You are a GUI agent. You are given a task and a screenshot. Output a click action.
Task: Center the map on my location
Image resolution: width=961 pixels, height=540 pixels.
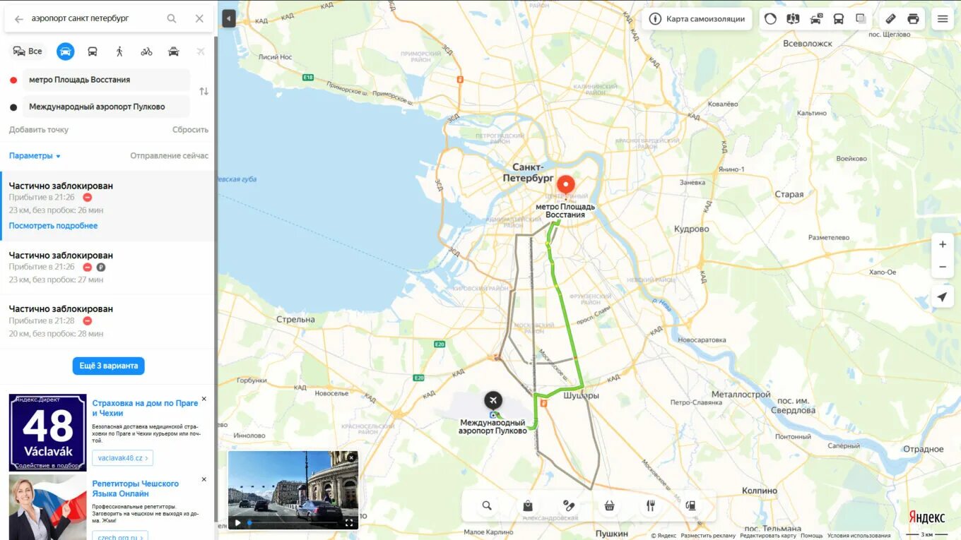tap(942, 297)
